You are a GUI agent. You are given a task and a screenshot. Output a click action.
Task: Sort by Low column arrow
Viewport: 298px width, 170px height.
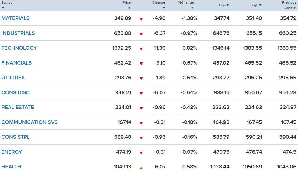point(227,5)
